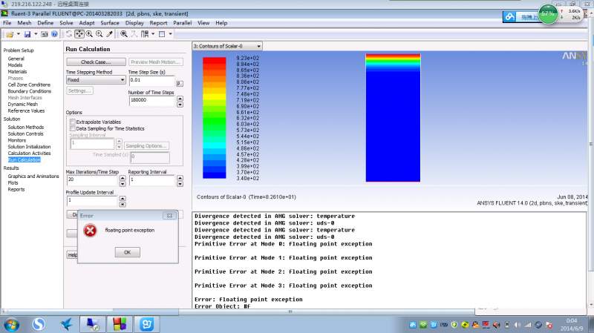Open the dropdown arrow beside folder icon
Viewport: 594px width, 333px height.
18,34
